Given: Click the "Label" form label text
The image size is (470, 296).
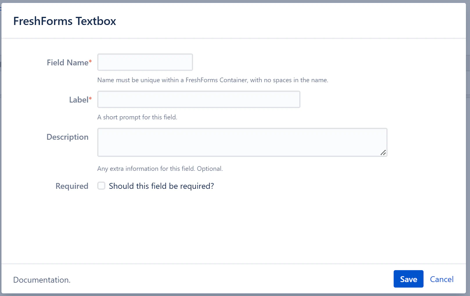Looking at the screenshot, I should tap(78, 100).
